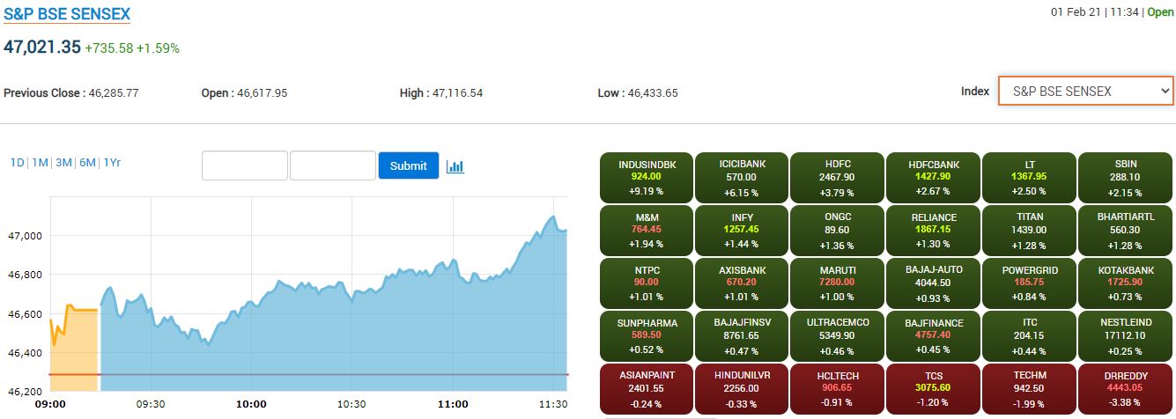The image size is (1176, 419).
Task: Open the Index dropdown showing S&P BSE SENSEX
Action: click(x=1085, y=91)
